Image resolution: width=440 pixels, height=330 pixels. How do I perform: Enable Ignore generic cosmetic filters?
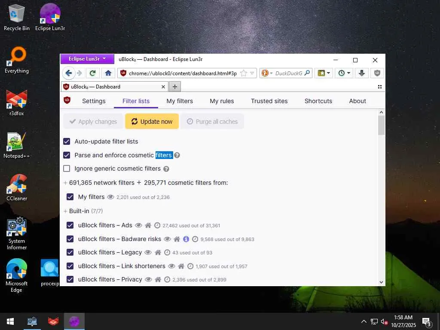pos(67,168)
